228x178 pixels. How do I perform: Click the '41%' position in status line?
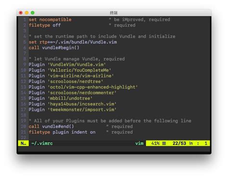(155, 143)
